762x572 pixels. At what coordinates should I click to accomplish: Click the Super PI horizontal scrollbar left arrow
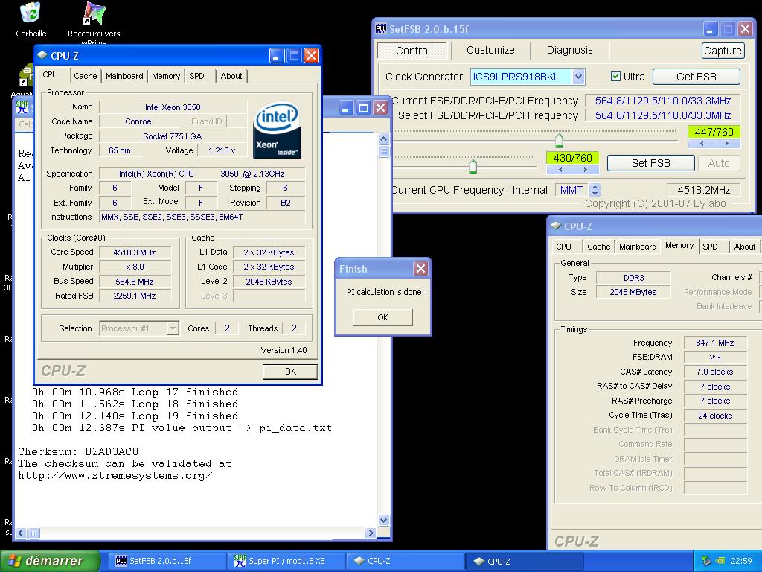click(21, 533)
